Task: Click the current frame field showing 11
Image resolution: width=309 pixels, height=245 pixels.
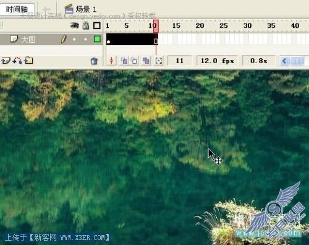Action: pyautogui.click(x=180, y=61)
